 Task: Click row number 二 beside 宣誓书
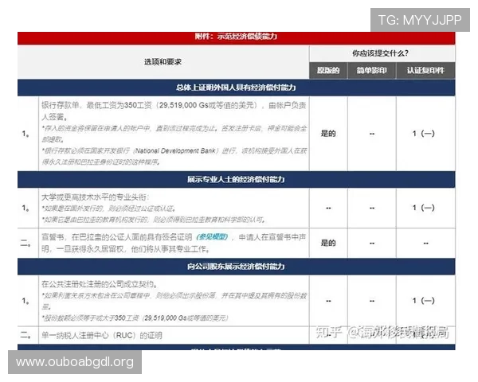click(x=25, y=243)
